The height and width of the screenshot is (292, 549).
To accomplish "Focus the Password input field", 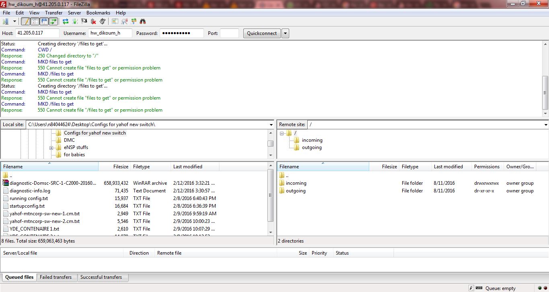I will (x=182, y=33).
